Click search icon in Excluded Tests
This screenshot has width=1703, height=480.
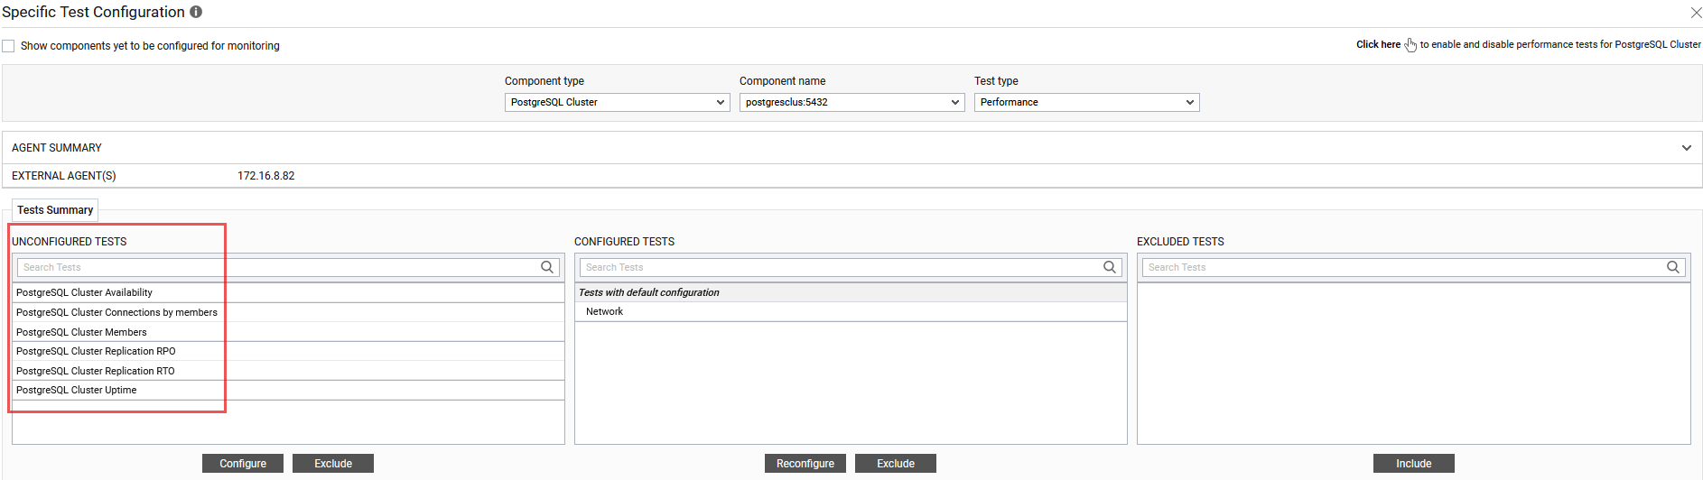1672,267
